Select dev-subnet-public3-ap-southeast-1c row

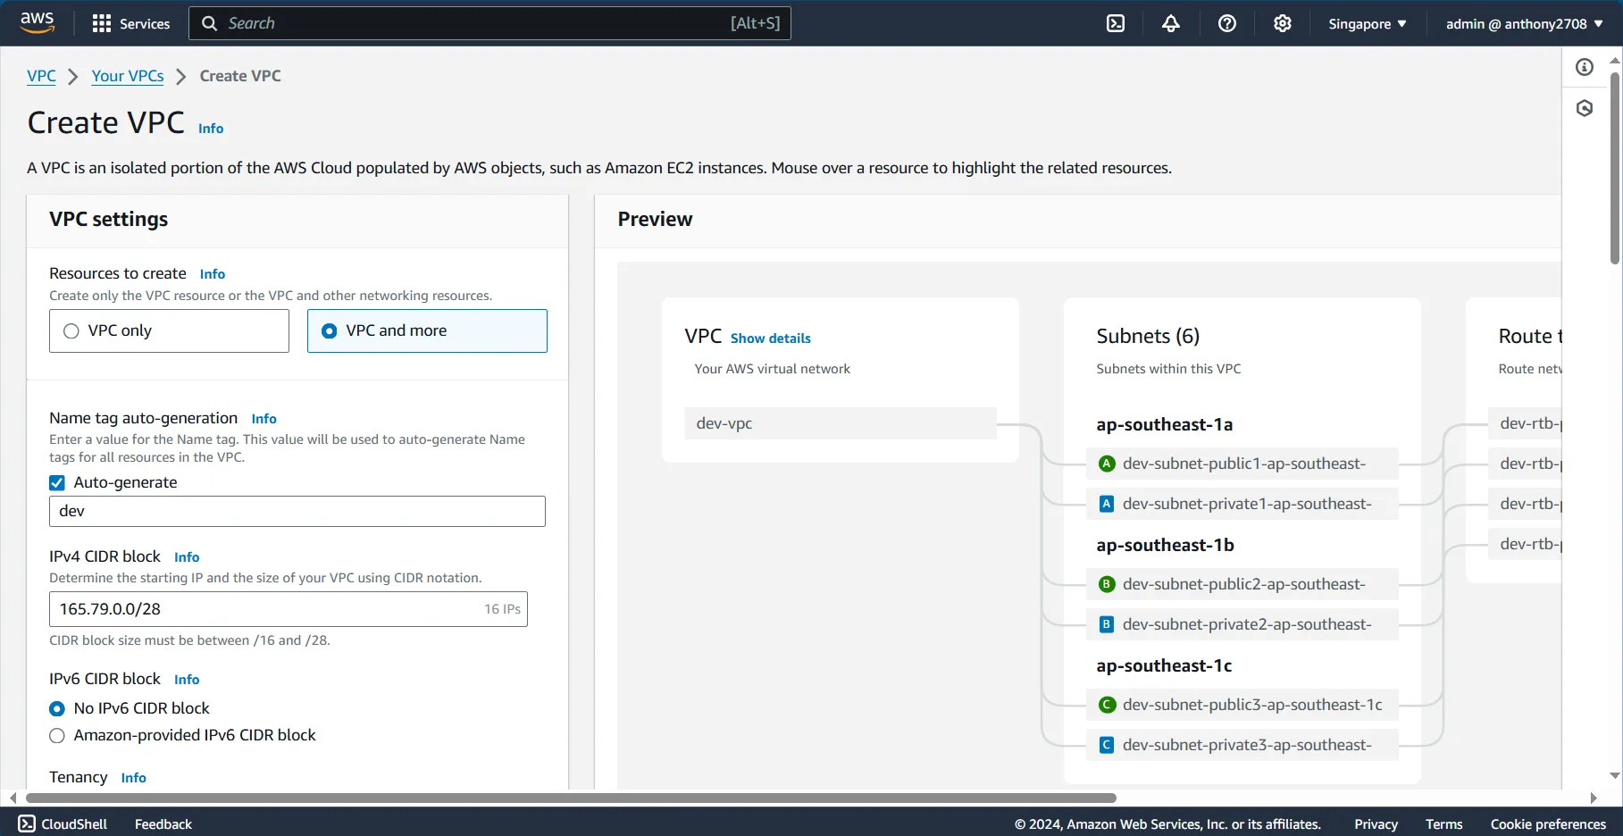(1242, 705)
